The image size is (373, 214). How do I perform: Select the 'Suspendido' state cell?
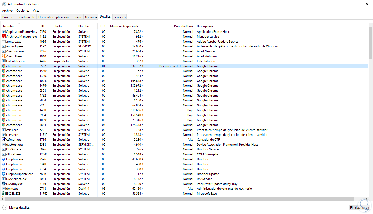point(61,61)
